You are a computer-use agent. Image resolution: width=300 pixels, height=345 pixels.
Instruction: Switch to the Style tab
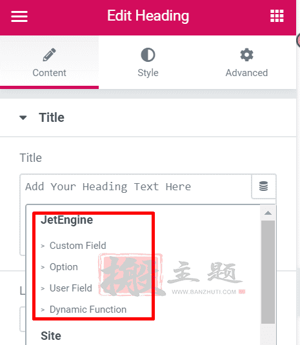(x=148, y=63)
